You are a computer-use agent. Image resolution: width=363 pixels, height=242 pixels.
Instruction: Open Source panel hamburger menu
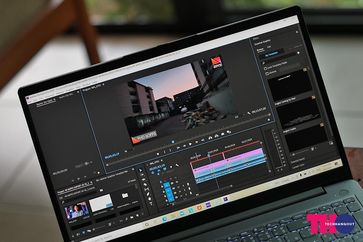[54, 99]
